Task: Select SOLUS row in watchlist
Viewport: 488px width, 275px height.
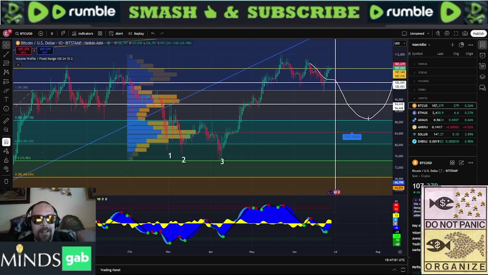Action: (x=442, y=134)
